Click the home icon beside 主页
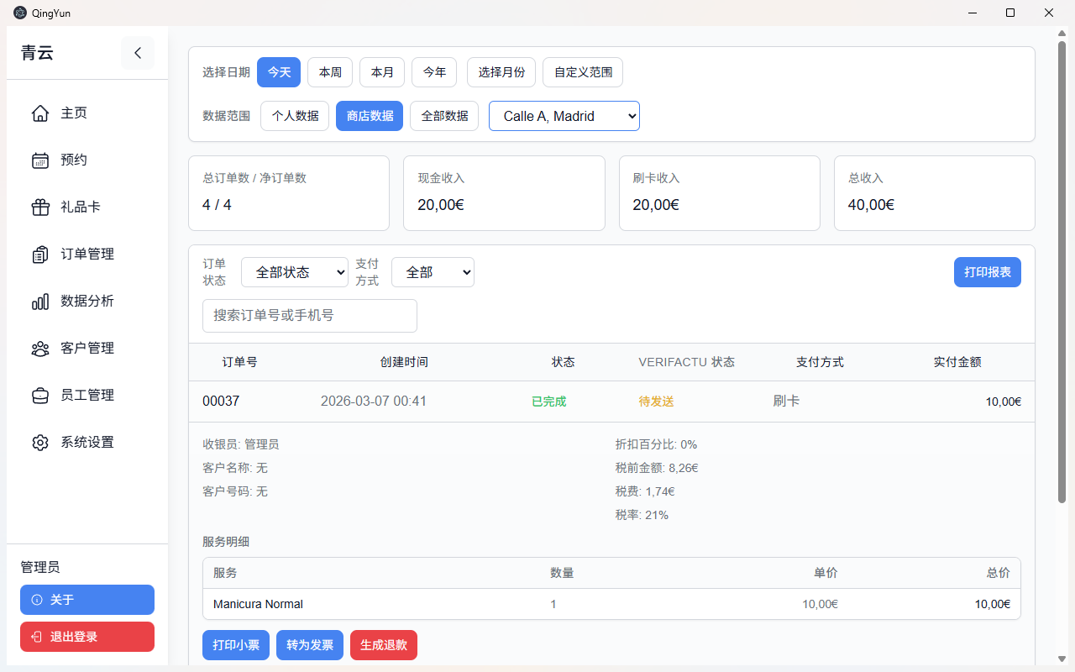Image resolution: width=1075 pixels, height=672 pixels. click(x=40, y=113)
